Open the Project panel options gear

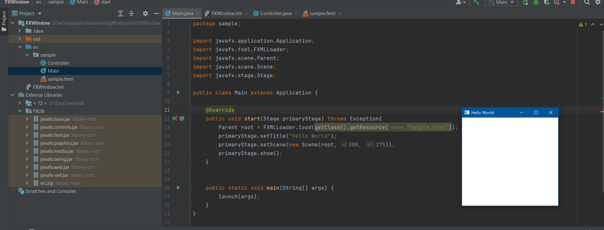click(x=145, y=13)
